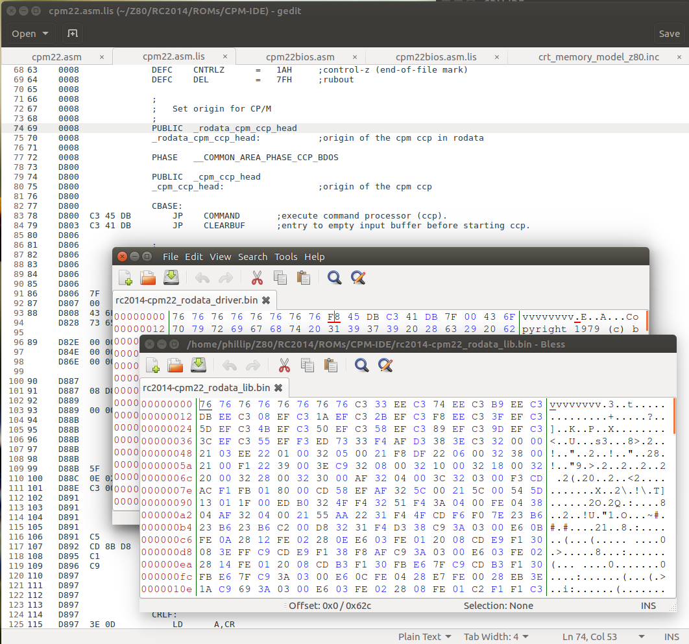The image size is (689, 644).
Task: Click Find magnifier in rodata_driver Bless window
Action: 334,278
